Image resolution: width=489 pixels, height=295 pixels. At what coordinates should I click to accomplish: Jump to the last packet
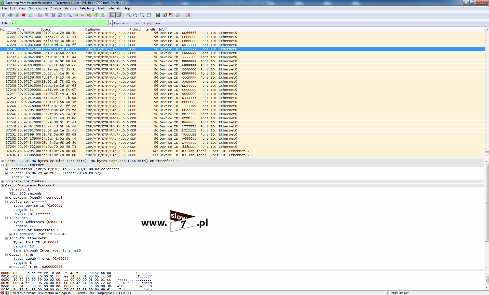coord(103,15)
